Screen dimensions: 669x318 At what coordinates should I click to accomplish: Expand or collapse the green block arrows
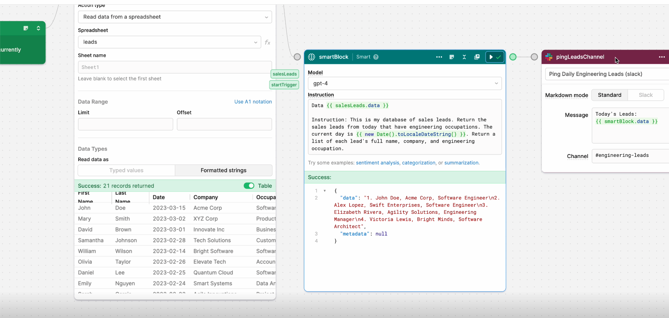coord(38,28)
